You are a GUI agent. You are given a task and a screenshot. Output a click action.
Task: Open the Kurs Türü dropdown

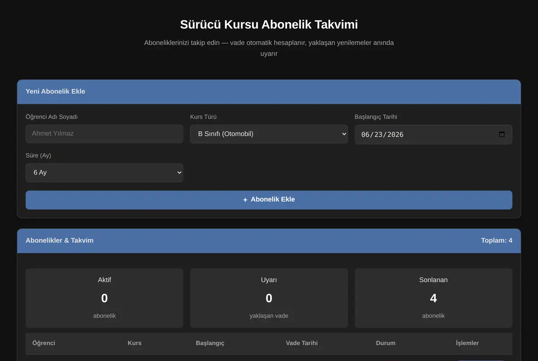(269, 134)
